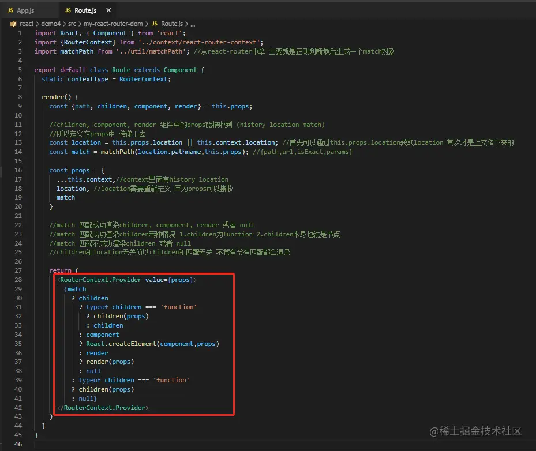Click 'RouterContext' in the static contextType line

tap(143, 79)
